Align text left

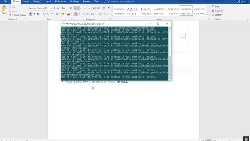pyautogui.click(x=76, y=14)
